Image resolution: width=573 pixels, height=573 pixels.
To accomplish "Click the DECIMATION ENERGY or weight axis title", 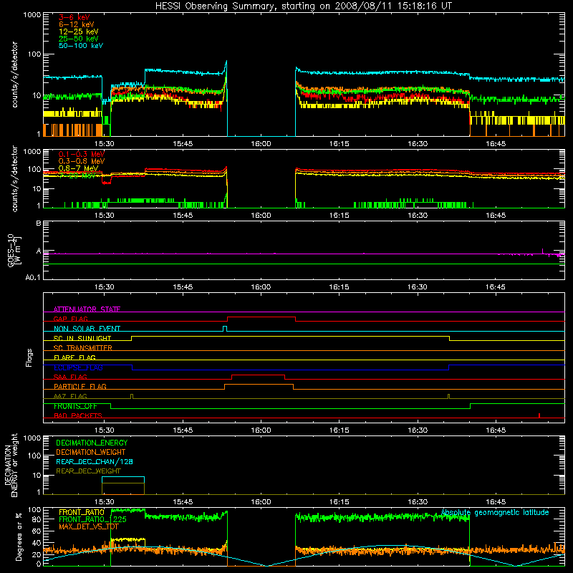I will [11, 465].
